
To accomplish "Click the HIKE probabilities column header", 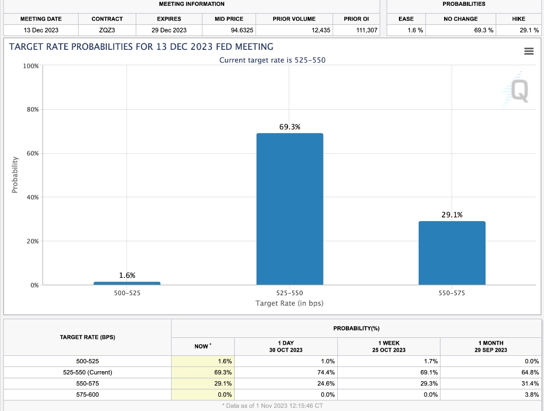I will (518, 19).
